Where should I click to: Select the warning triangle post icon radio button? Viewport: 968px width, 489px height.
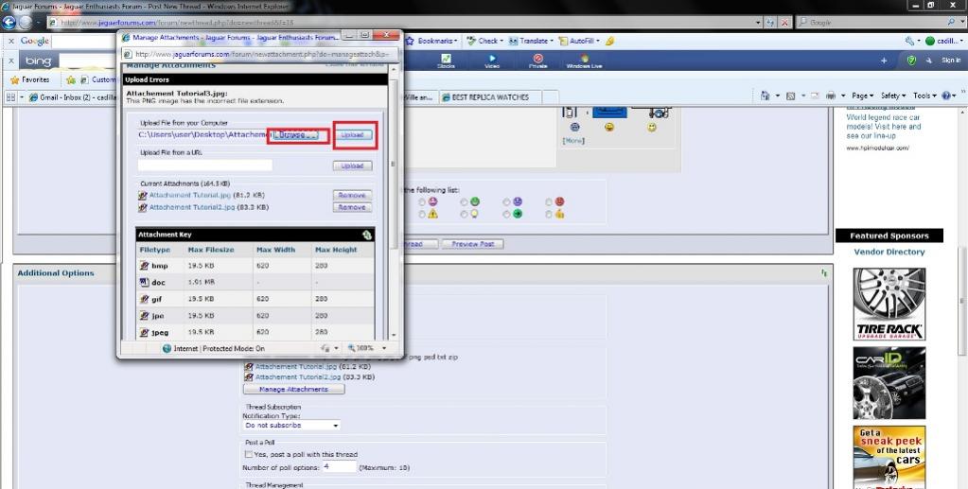click(x=422, y=215)
